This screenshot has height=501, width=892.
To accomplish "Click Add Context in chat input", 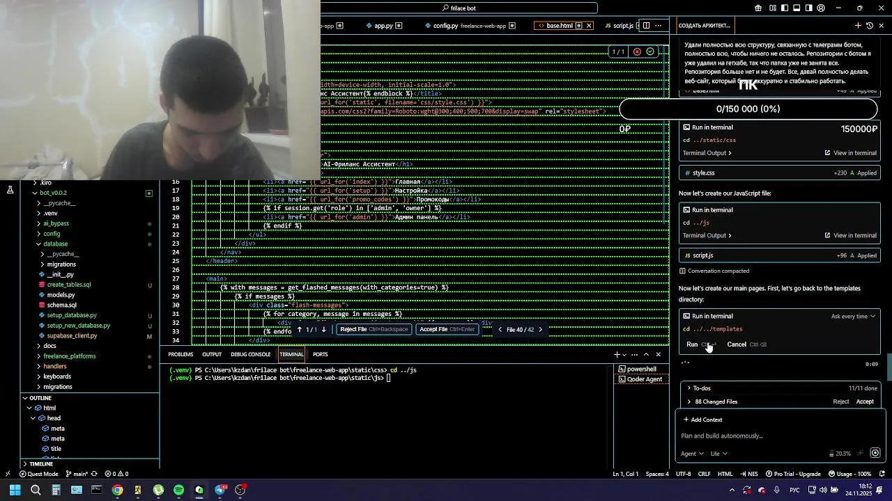I will (x=702, y=420).
